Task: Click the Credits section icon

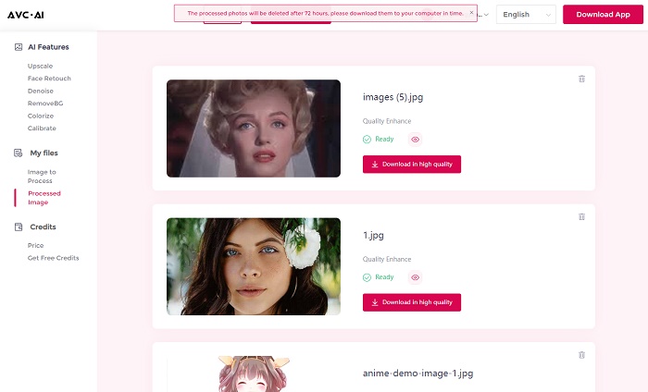Action: (x=19, y=227)
